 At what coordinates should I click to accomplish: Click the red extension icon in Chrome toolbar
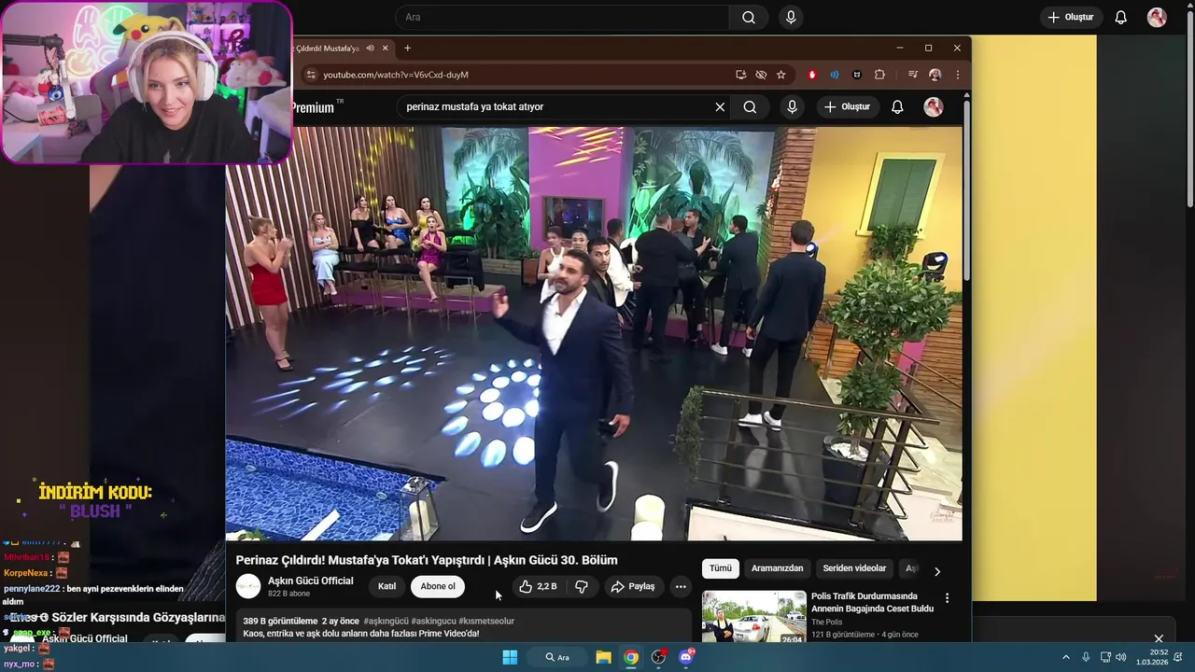point(812,75)
